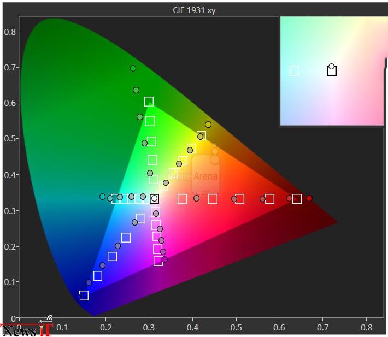Click the y-axis '0.2' label
This screenshot has width=388, height=337.
(x=10, y=246)
